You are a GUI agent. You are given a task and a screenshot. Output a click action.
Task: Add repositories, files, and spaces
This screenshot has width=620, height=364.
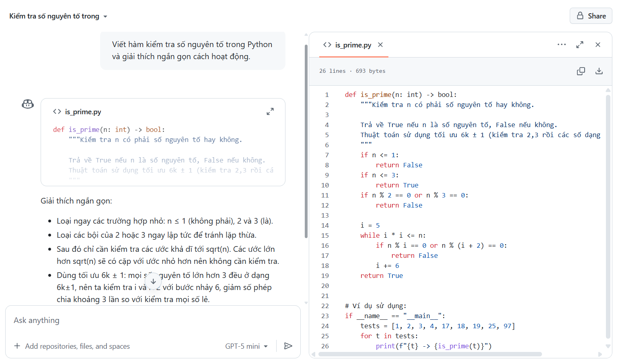(x=72, y=346)
